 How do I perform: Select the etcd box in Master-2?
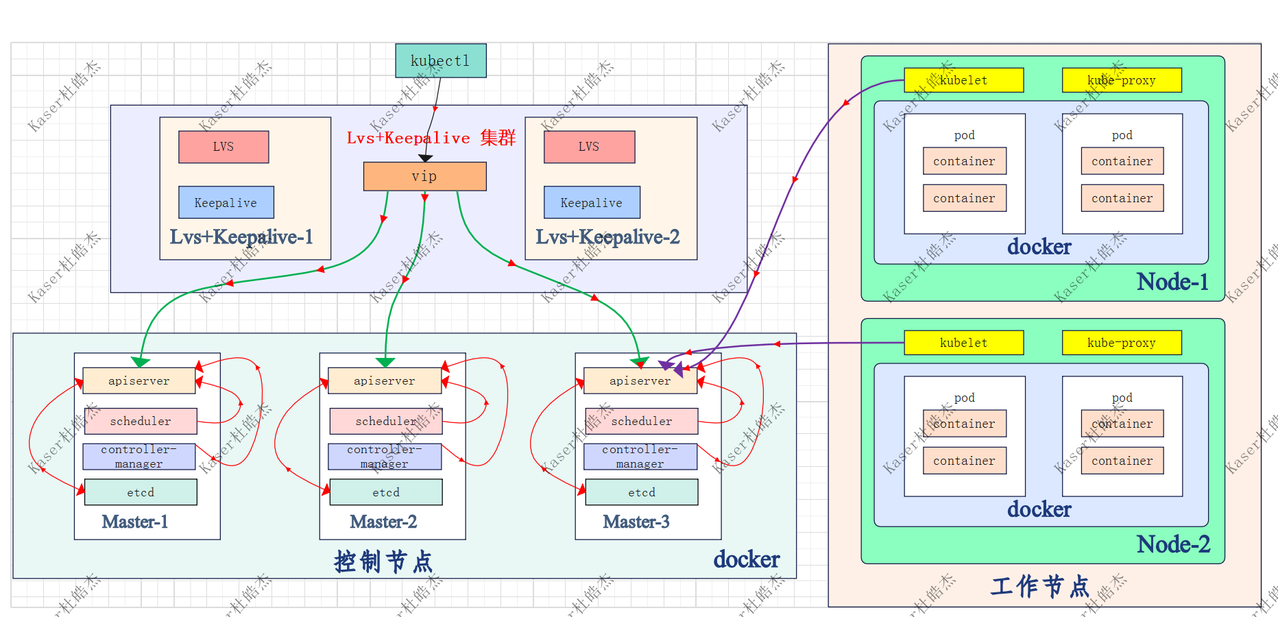pos(386,492)
